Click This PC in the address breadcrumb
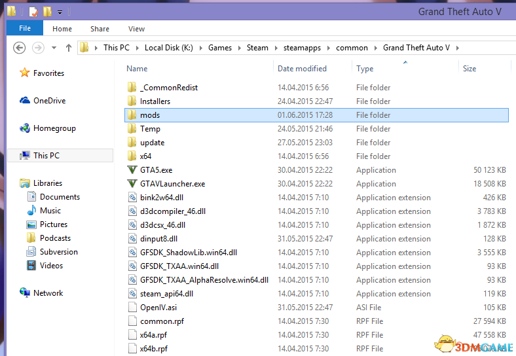516x356 pixels. 116,48
